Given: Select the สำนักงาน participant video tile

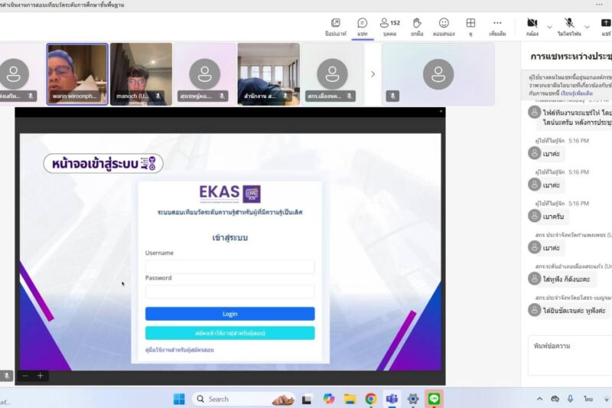Looking at the screenshot, I should [x=269, y=74].
